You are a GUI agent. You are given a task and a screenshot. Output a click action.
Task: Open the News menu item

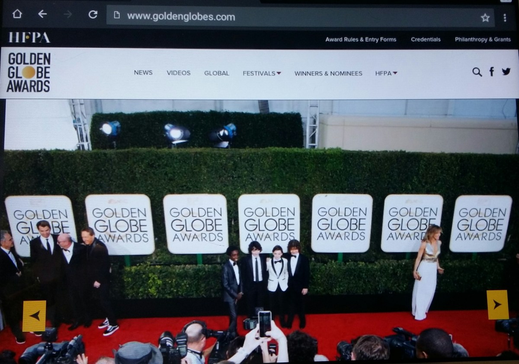tap(143, 73)
